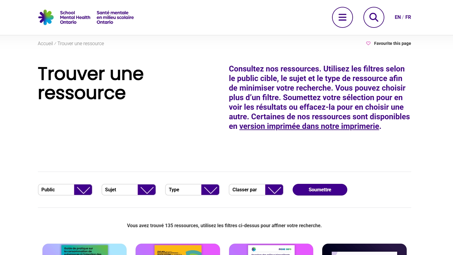
Task: Click the School Mental Health Ontario wordmark
Action: pyautogui.click(x=75, y=17)
